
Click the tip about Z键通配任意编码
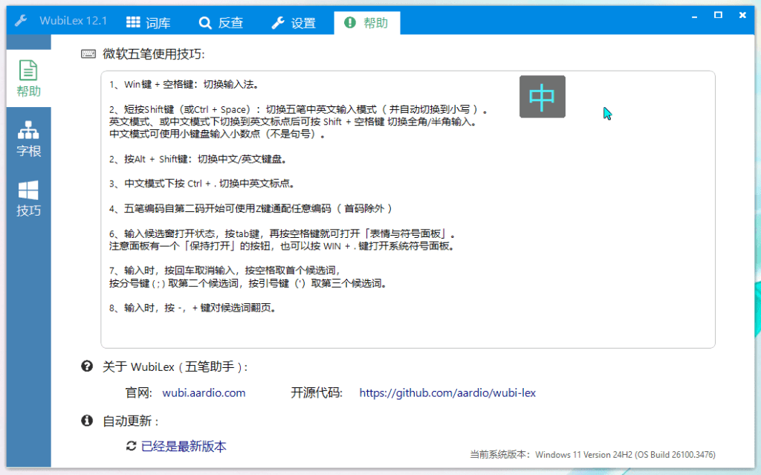[250, 208]
